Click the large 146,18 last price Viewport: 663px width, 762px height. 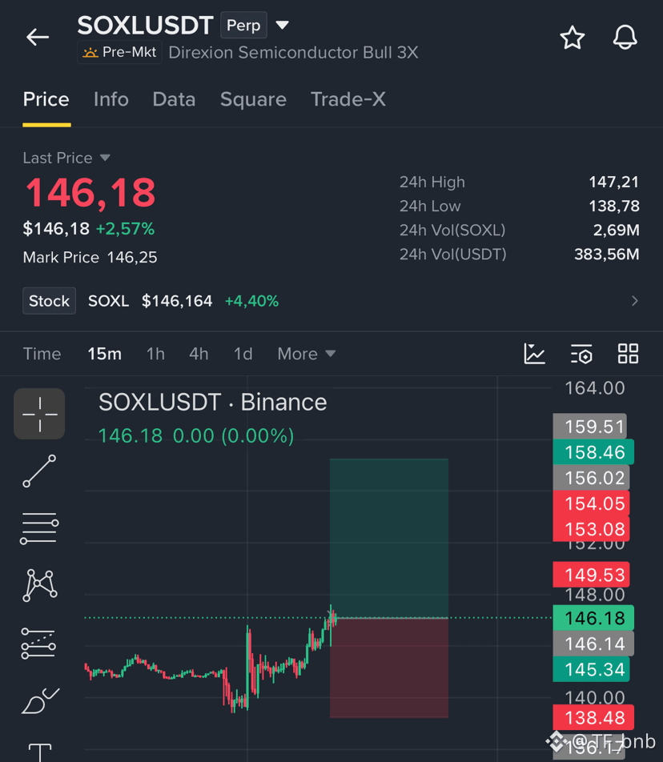pyautogui.click(x=90, y=193)
